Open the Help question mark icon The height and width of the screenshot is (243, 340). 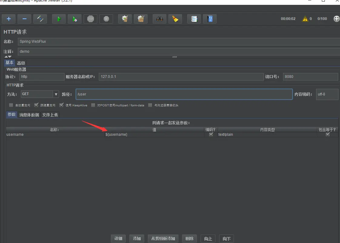tap(210, 19)
